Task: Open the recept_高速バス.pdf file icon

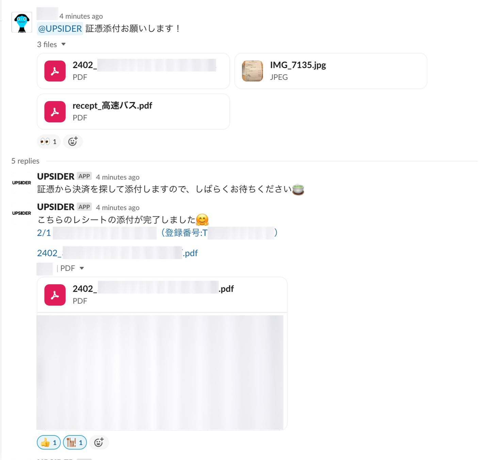Action: (x=55, y=111)
